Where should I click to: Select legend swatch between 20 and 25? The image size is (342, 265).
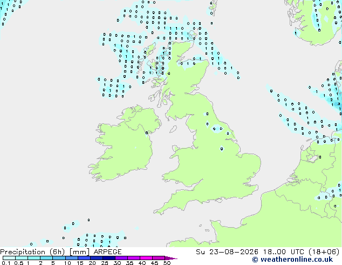(x=97, y=258)
